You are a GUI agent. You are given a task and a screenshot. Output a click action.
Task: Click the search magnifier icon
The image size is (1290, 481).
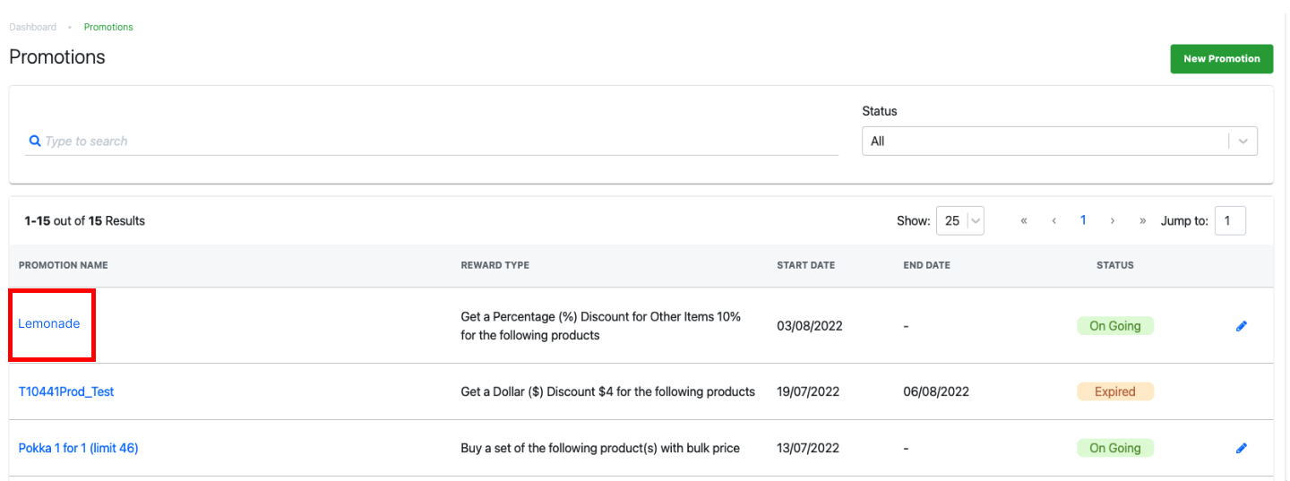pos(35,141)
